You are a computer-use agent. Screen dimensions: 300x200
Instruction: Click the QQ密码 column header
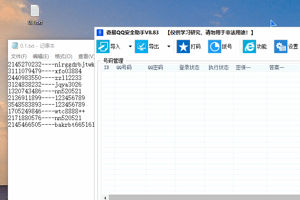tap(160, 67)
